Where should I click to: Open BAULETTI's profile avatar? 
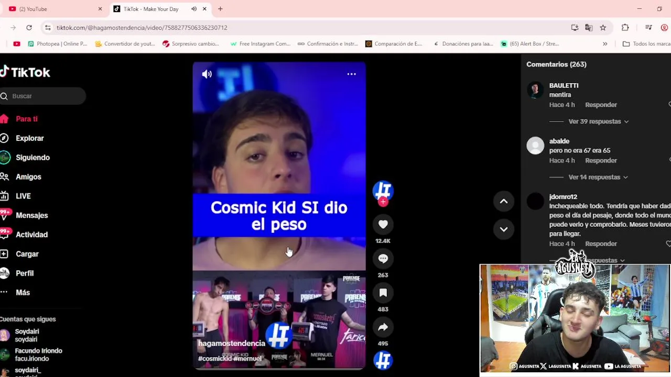(x=535, y=91)
